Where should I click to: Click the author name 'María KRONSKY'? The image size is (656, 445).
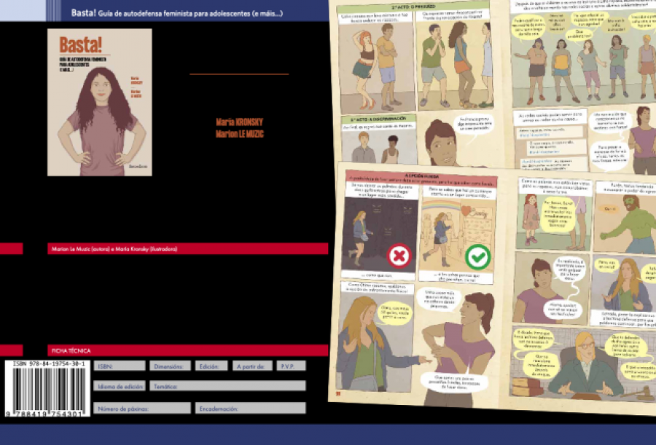(x=239, y=122)
